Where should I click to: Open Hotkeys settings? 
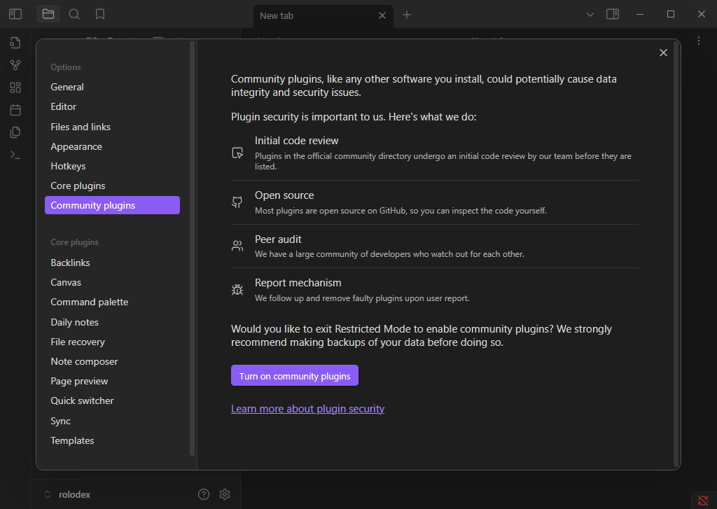click(113, 166)
